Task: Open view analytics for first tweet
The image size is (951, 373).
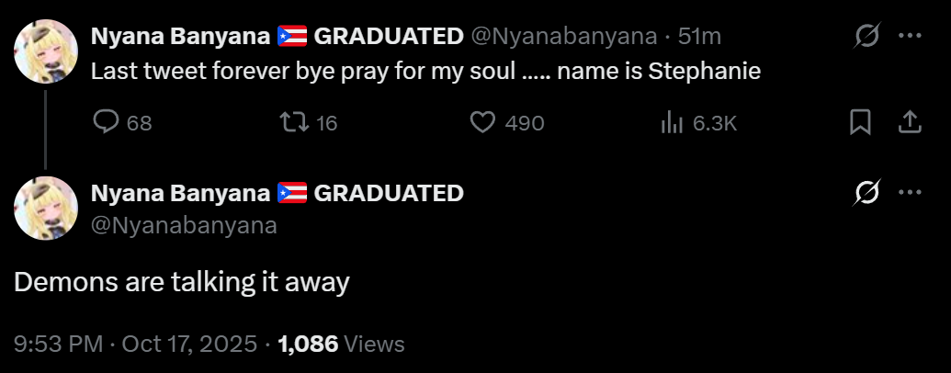Action: click(670, 122)
